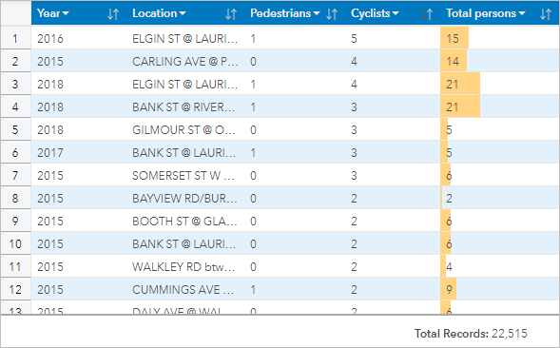Image resolution: width=560 pixels, height=348 pixels.
Task: Click Total Records count text
Action: (471, 334)
